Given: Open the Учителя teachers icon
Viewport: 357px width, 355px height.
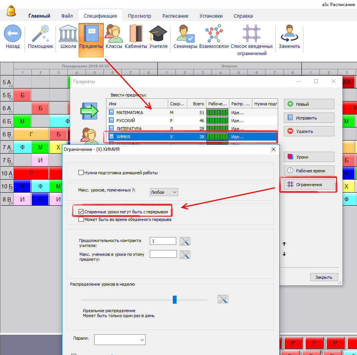Looking at the screenshot, I should [158, 34].
